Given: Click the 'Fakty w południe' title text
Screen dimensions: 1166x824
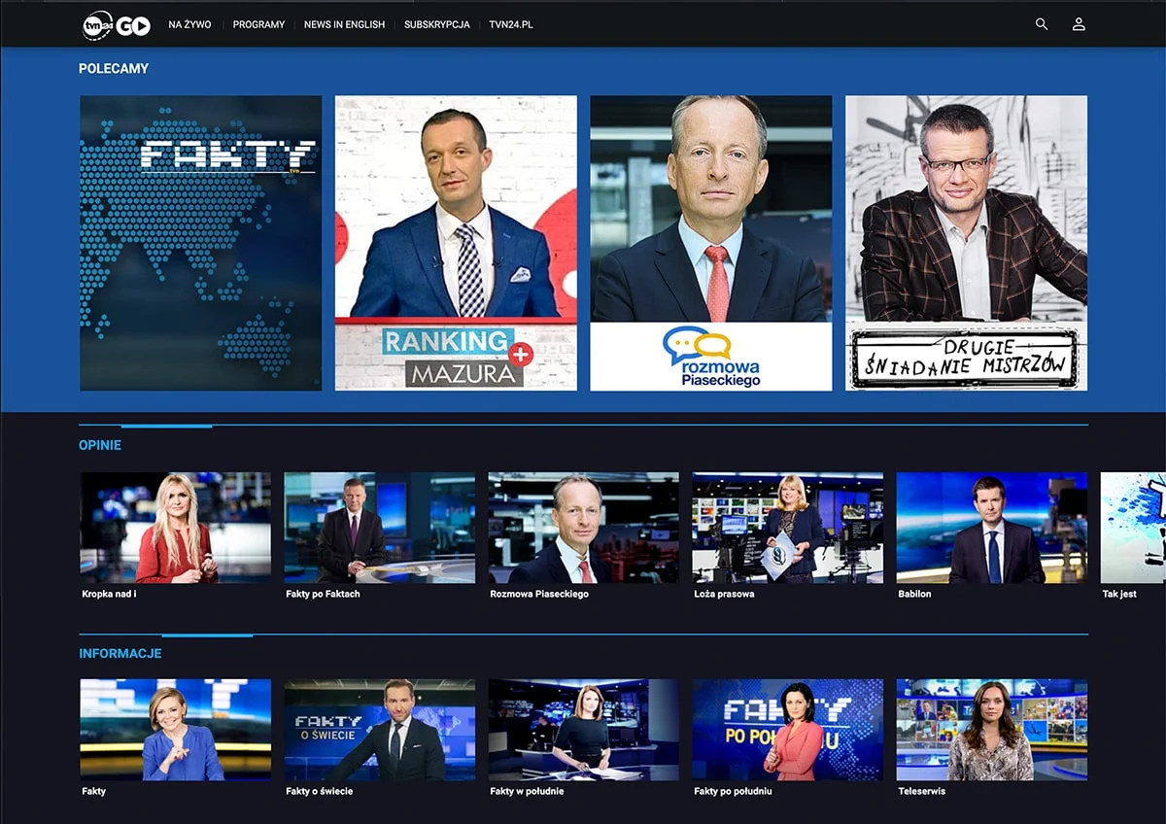Looking at the screenshot, I should tap(527, 792).
